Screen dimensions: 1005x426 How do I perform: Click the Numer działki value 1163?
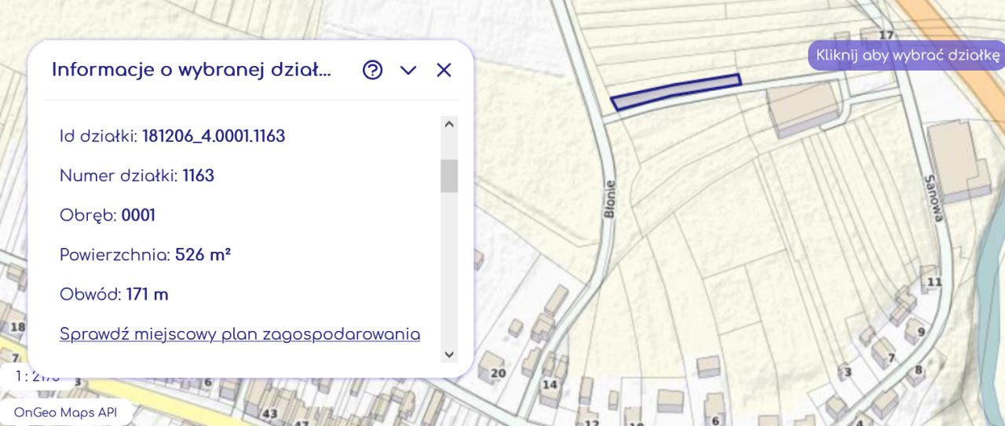(x=199, y=176)
